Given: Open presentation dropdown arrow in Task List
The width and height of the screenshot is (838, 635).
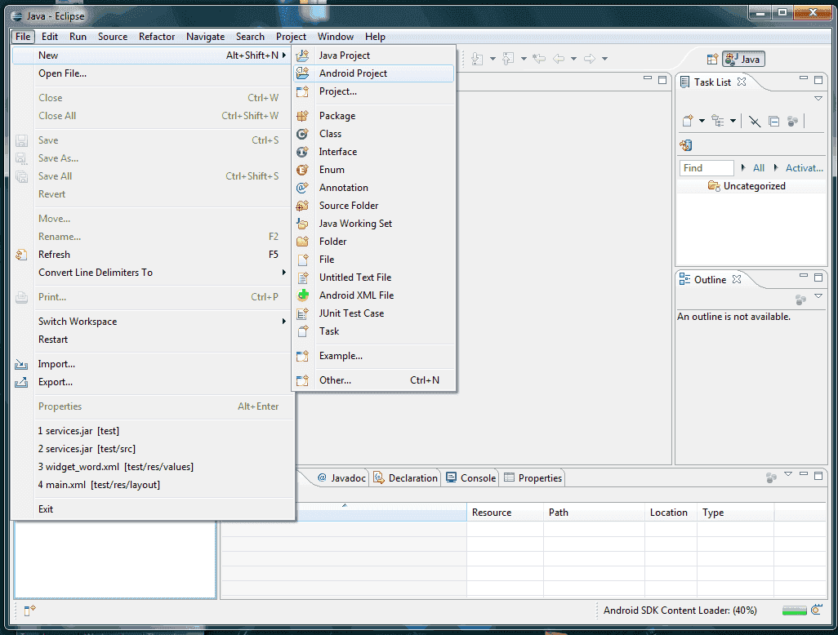Looking at the screenshot, I should [733, 122].
